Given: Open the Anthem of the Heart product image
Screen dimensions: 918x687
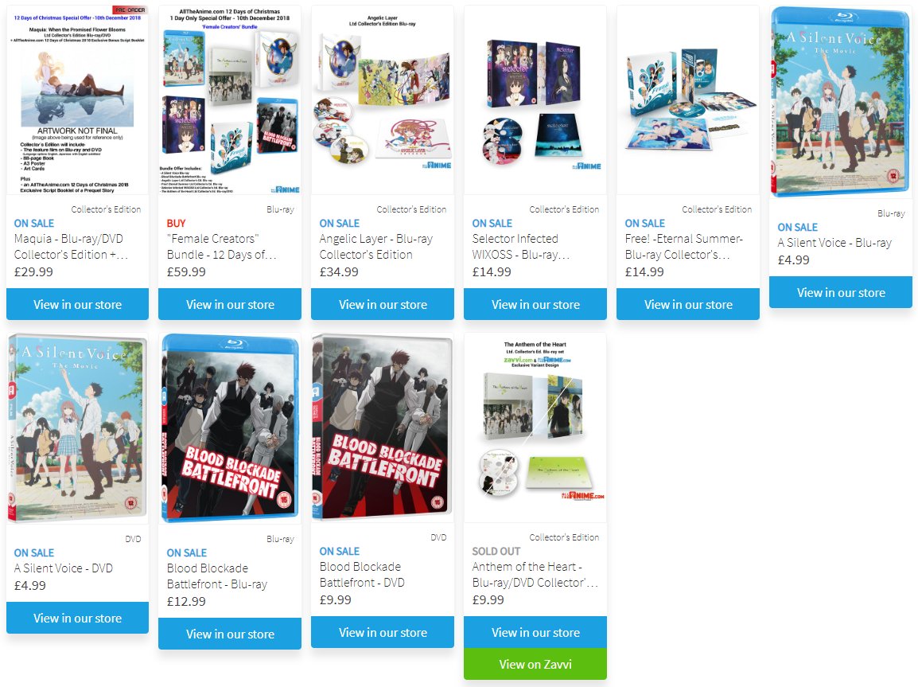Looking at the screenshot, I should point(535,427).
